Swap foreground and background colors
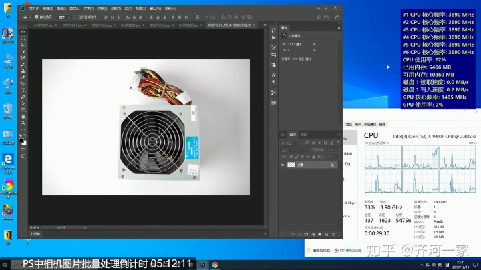The height and width of the screenshot is (270, 481). [x=25, y=135]
